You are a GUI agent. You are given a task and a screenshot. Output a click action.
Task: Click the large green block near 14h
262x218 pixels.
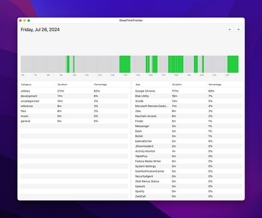click(x=125, y=64)
